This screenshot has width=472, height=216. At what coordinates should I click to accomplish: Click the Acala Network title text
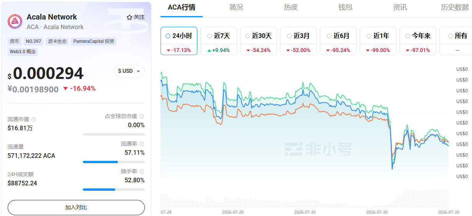coord(52,17)
